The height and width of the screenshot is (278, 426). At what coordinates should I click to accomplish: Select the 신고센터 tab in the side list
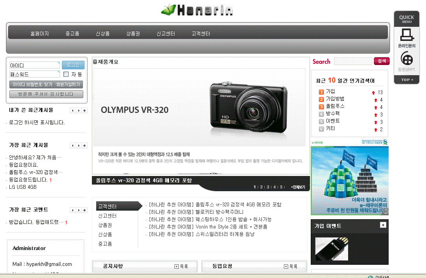click(107, 216)
